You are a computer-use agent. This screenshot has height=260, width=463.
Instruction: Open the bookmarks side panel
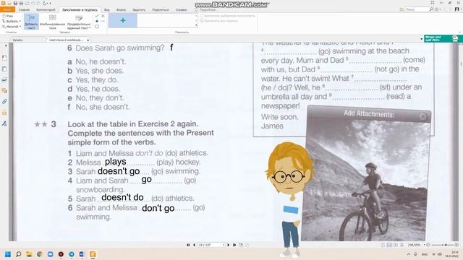[x=4, y=58]
